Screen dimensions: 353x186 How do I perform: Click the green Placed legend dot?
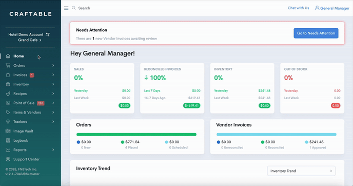point(123,142)
